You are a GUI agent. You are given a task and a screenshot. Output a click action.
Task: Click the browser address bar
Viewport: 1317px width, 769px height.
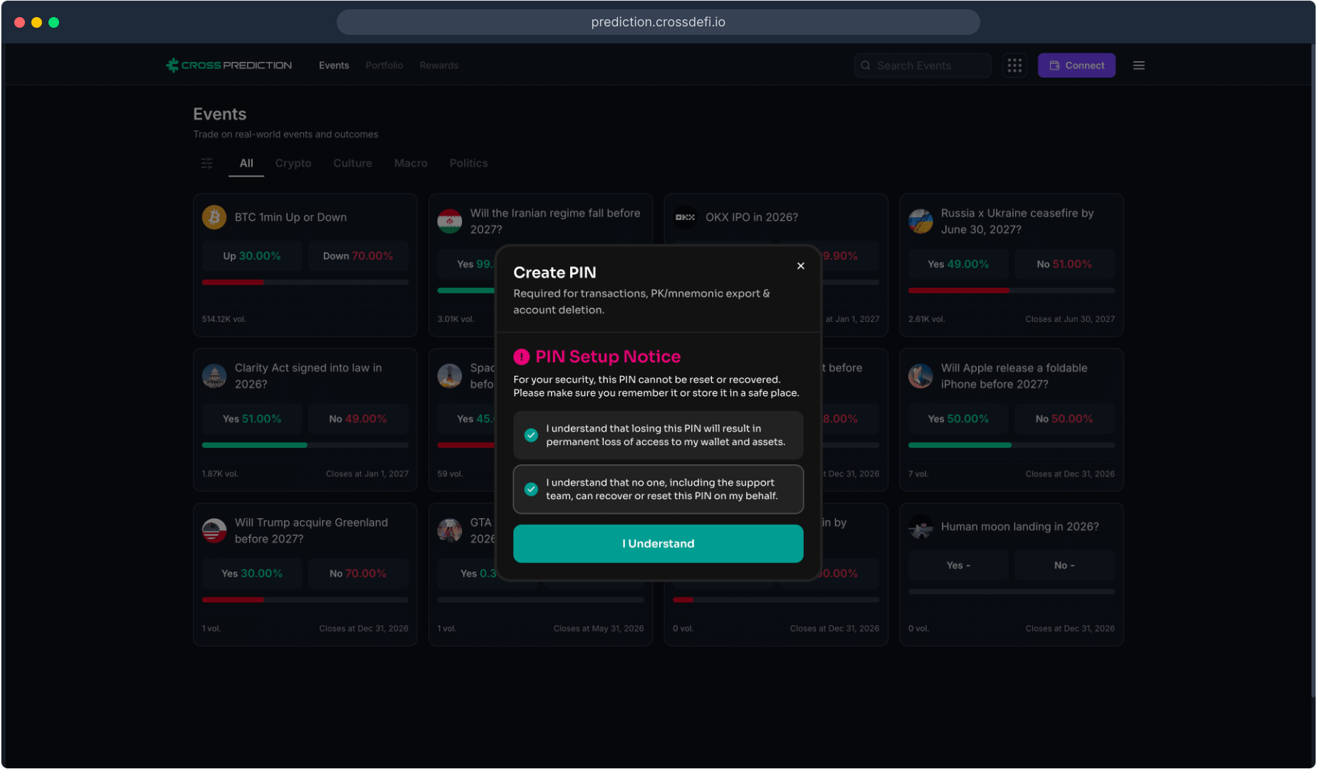coord(658,22)
